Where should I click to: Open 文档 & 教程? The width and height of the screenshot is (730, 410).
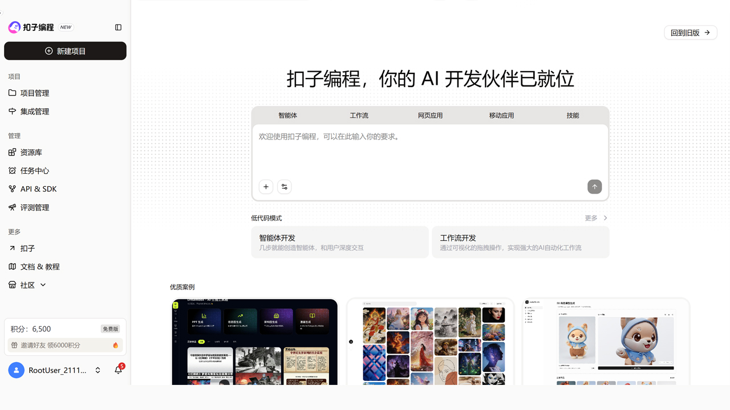coord(65,266)
